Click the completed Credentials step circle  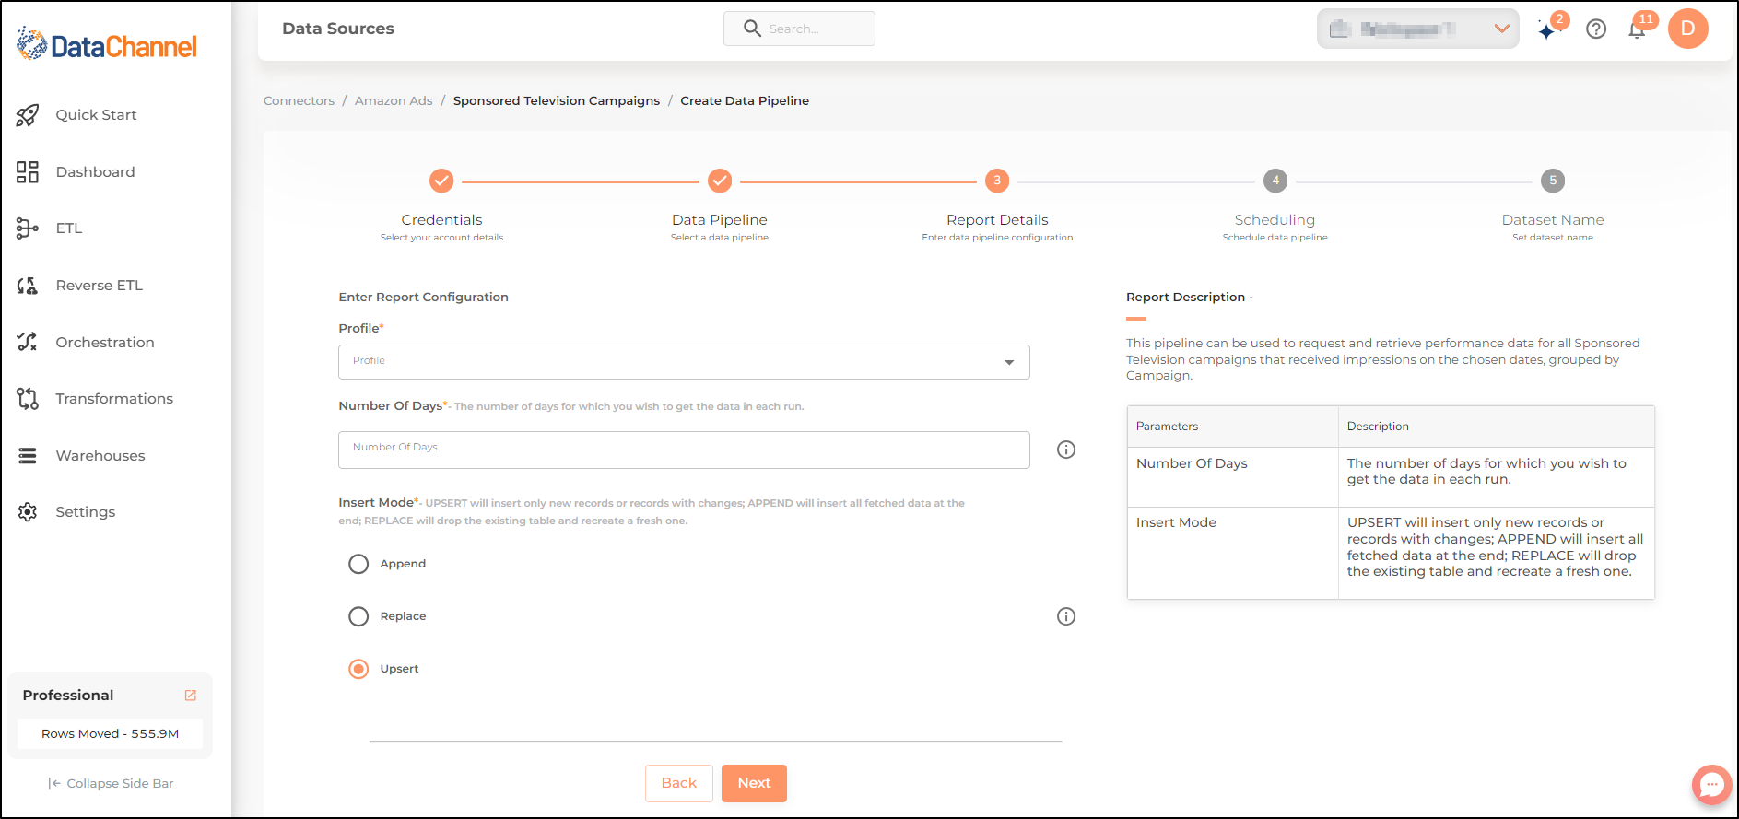point(441,181)
